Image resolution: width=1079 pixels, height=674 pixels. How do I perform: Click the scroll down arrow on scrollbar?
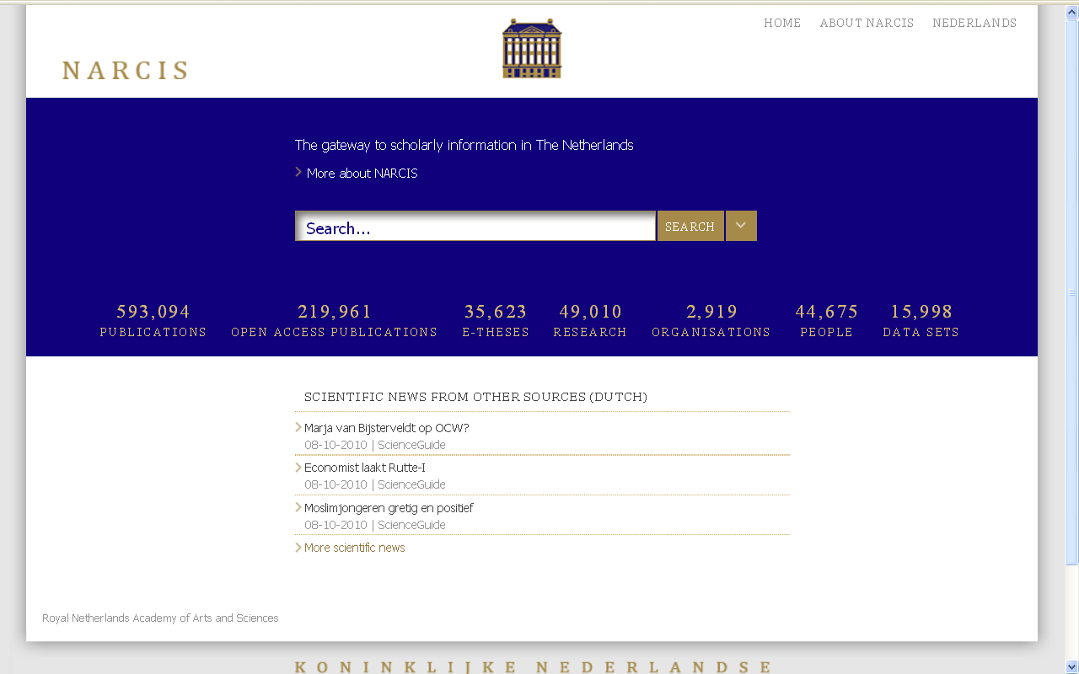pos(1072,666)
